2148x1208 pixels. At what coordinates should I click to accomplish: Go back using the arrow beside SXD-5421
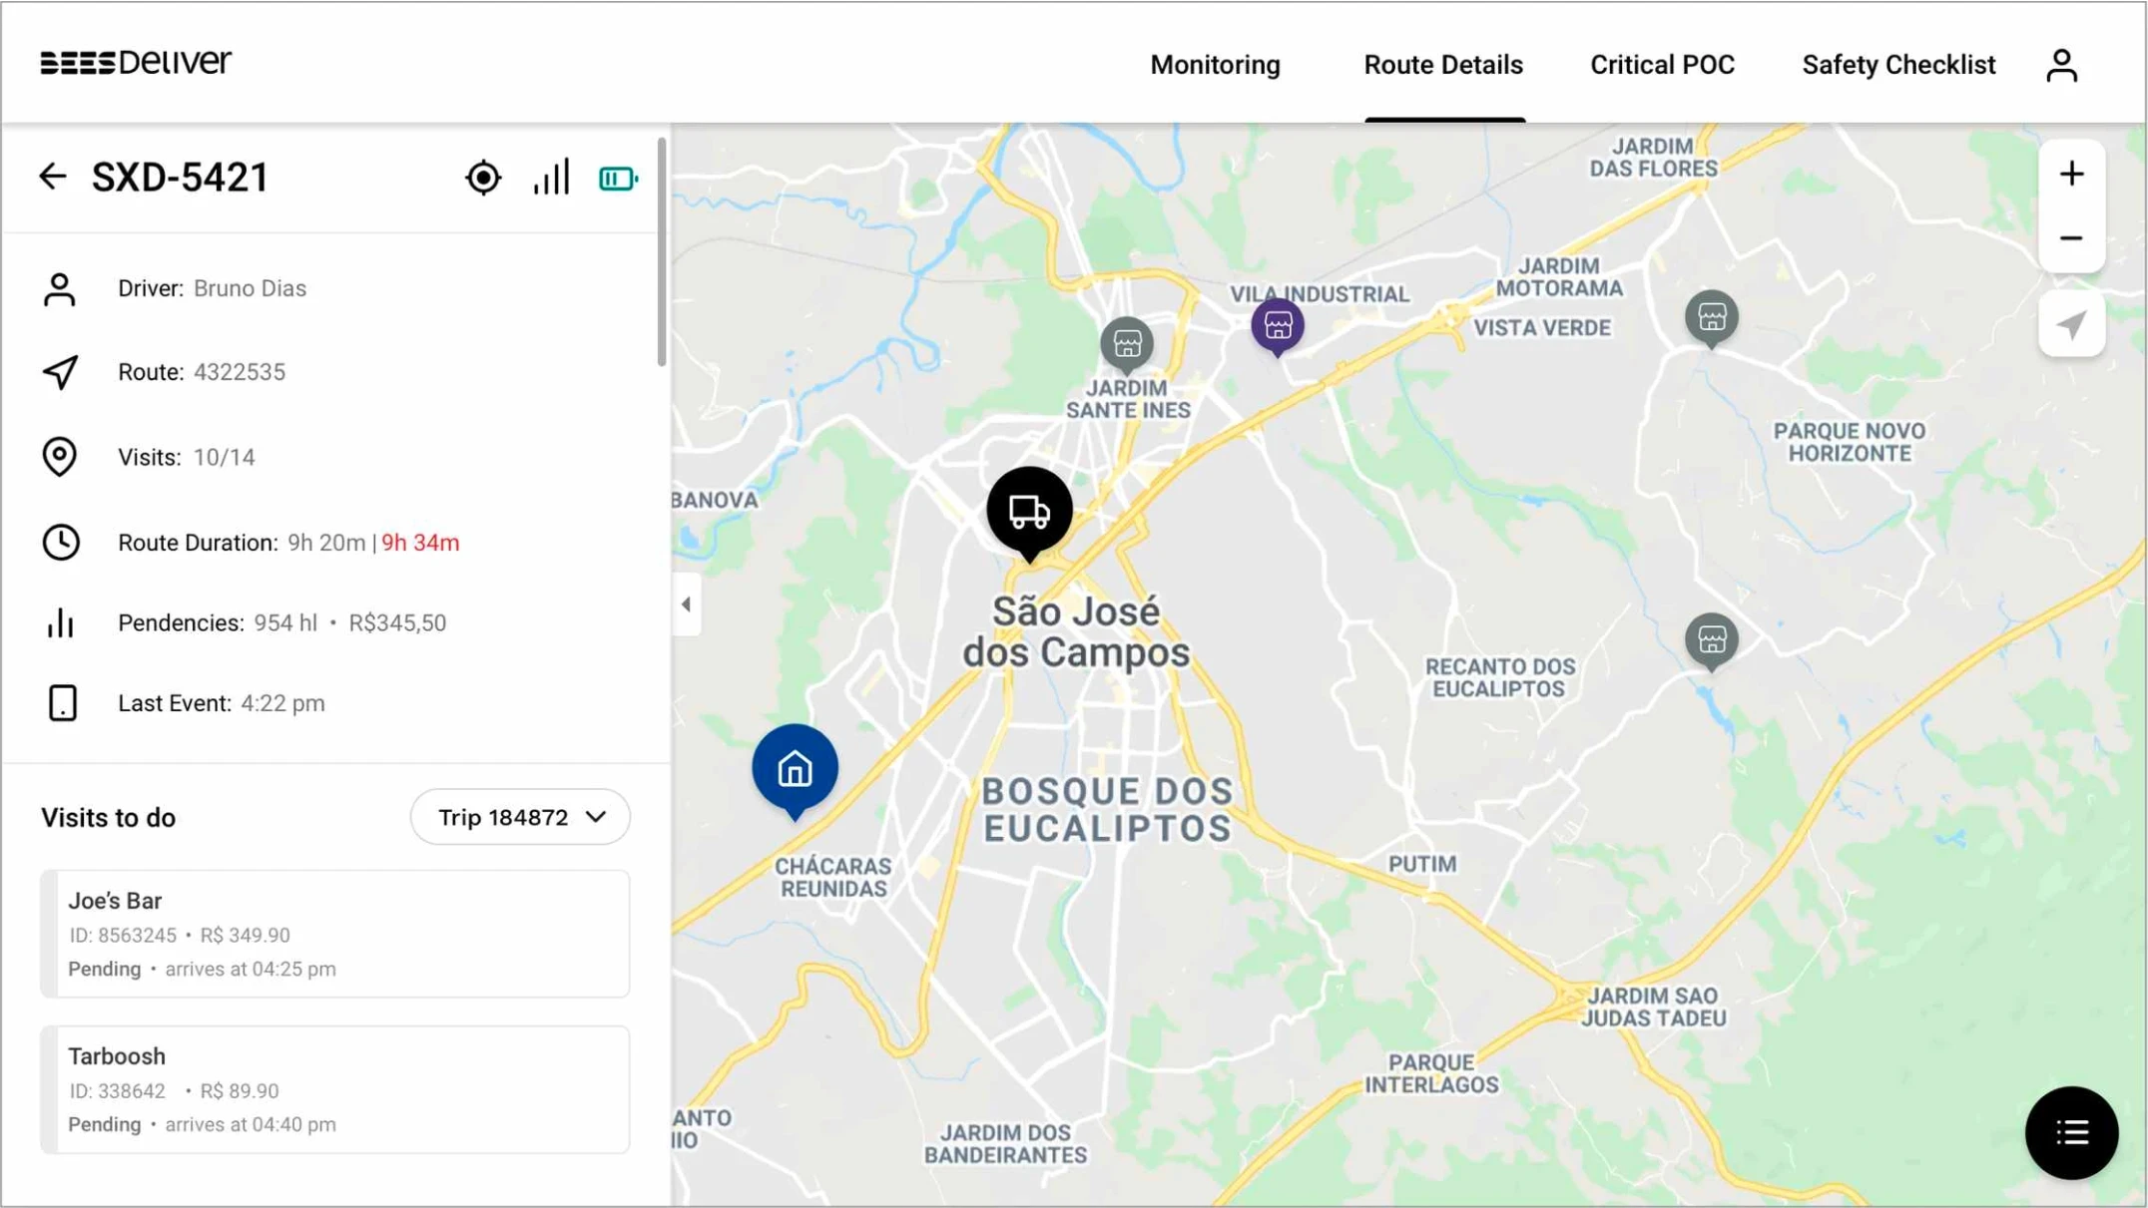[53, 177]
